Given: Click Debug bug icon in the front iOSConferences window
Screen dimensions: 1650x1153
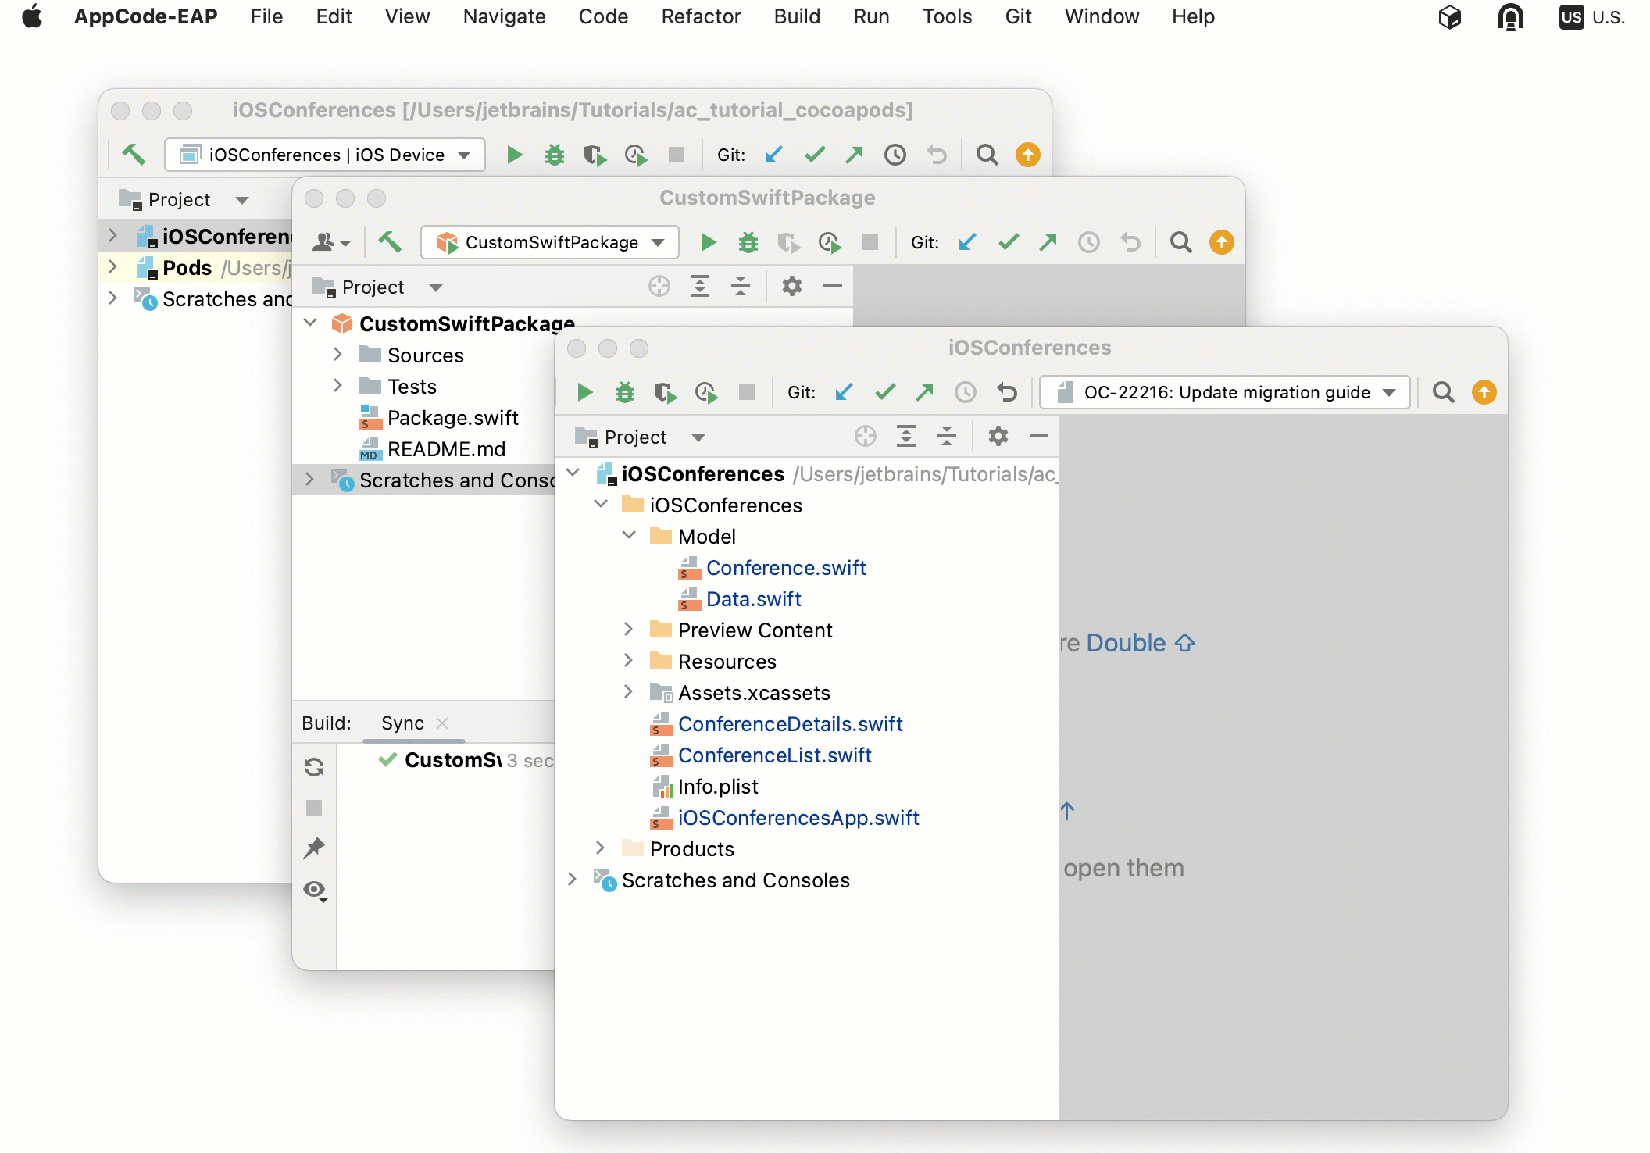Looking at the screenshot, I should (x=625, y=392).
